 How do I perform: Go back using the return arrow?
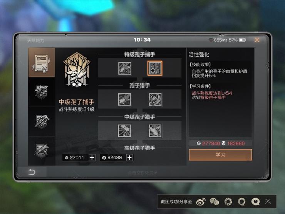pos(32,172)
